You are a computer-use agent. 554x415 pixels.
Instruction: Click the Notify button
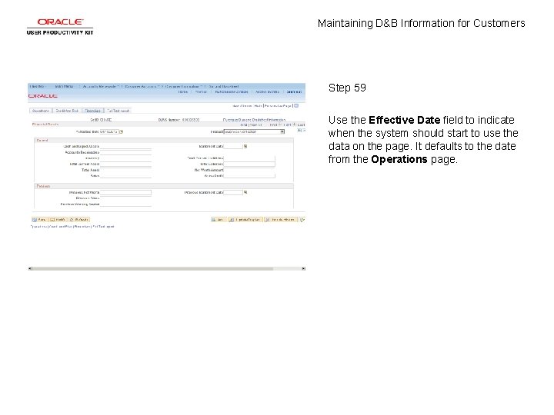click(x=58, y=220)
